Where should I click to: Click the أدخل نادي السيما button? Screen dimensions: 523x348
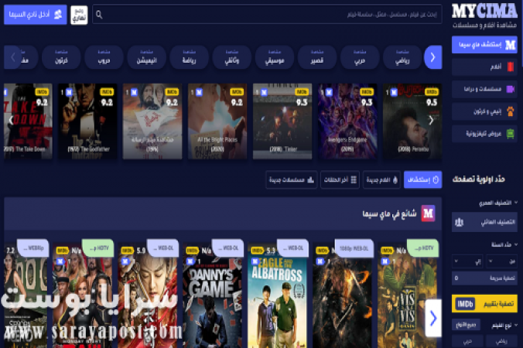pos(36,15)
